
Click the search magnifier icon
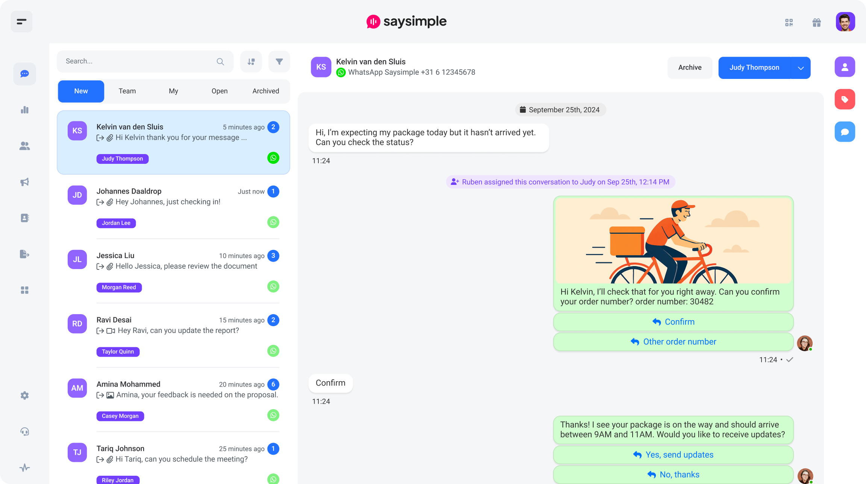coord(220,62)
